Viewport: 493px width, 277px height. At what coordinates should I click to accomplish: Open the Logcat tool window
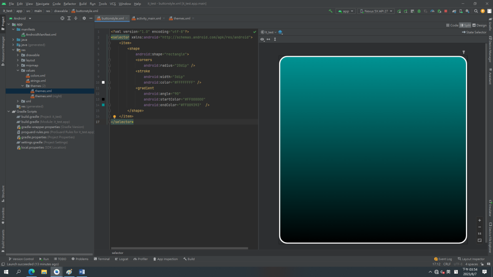121,259
